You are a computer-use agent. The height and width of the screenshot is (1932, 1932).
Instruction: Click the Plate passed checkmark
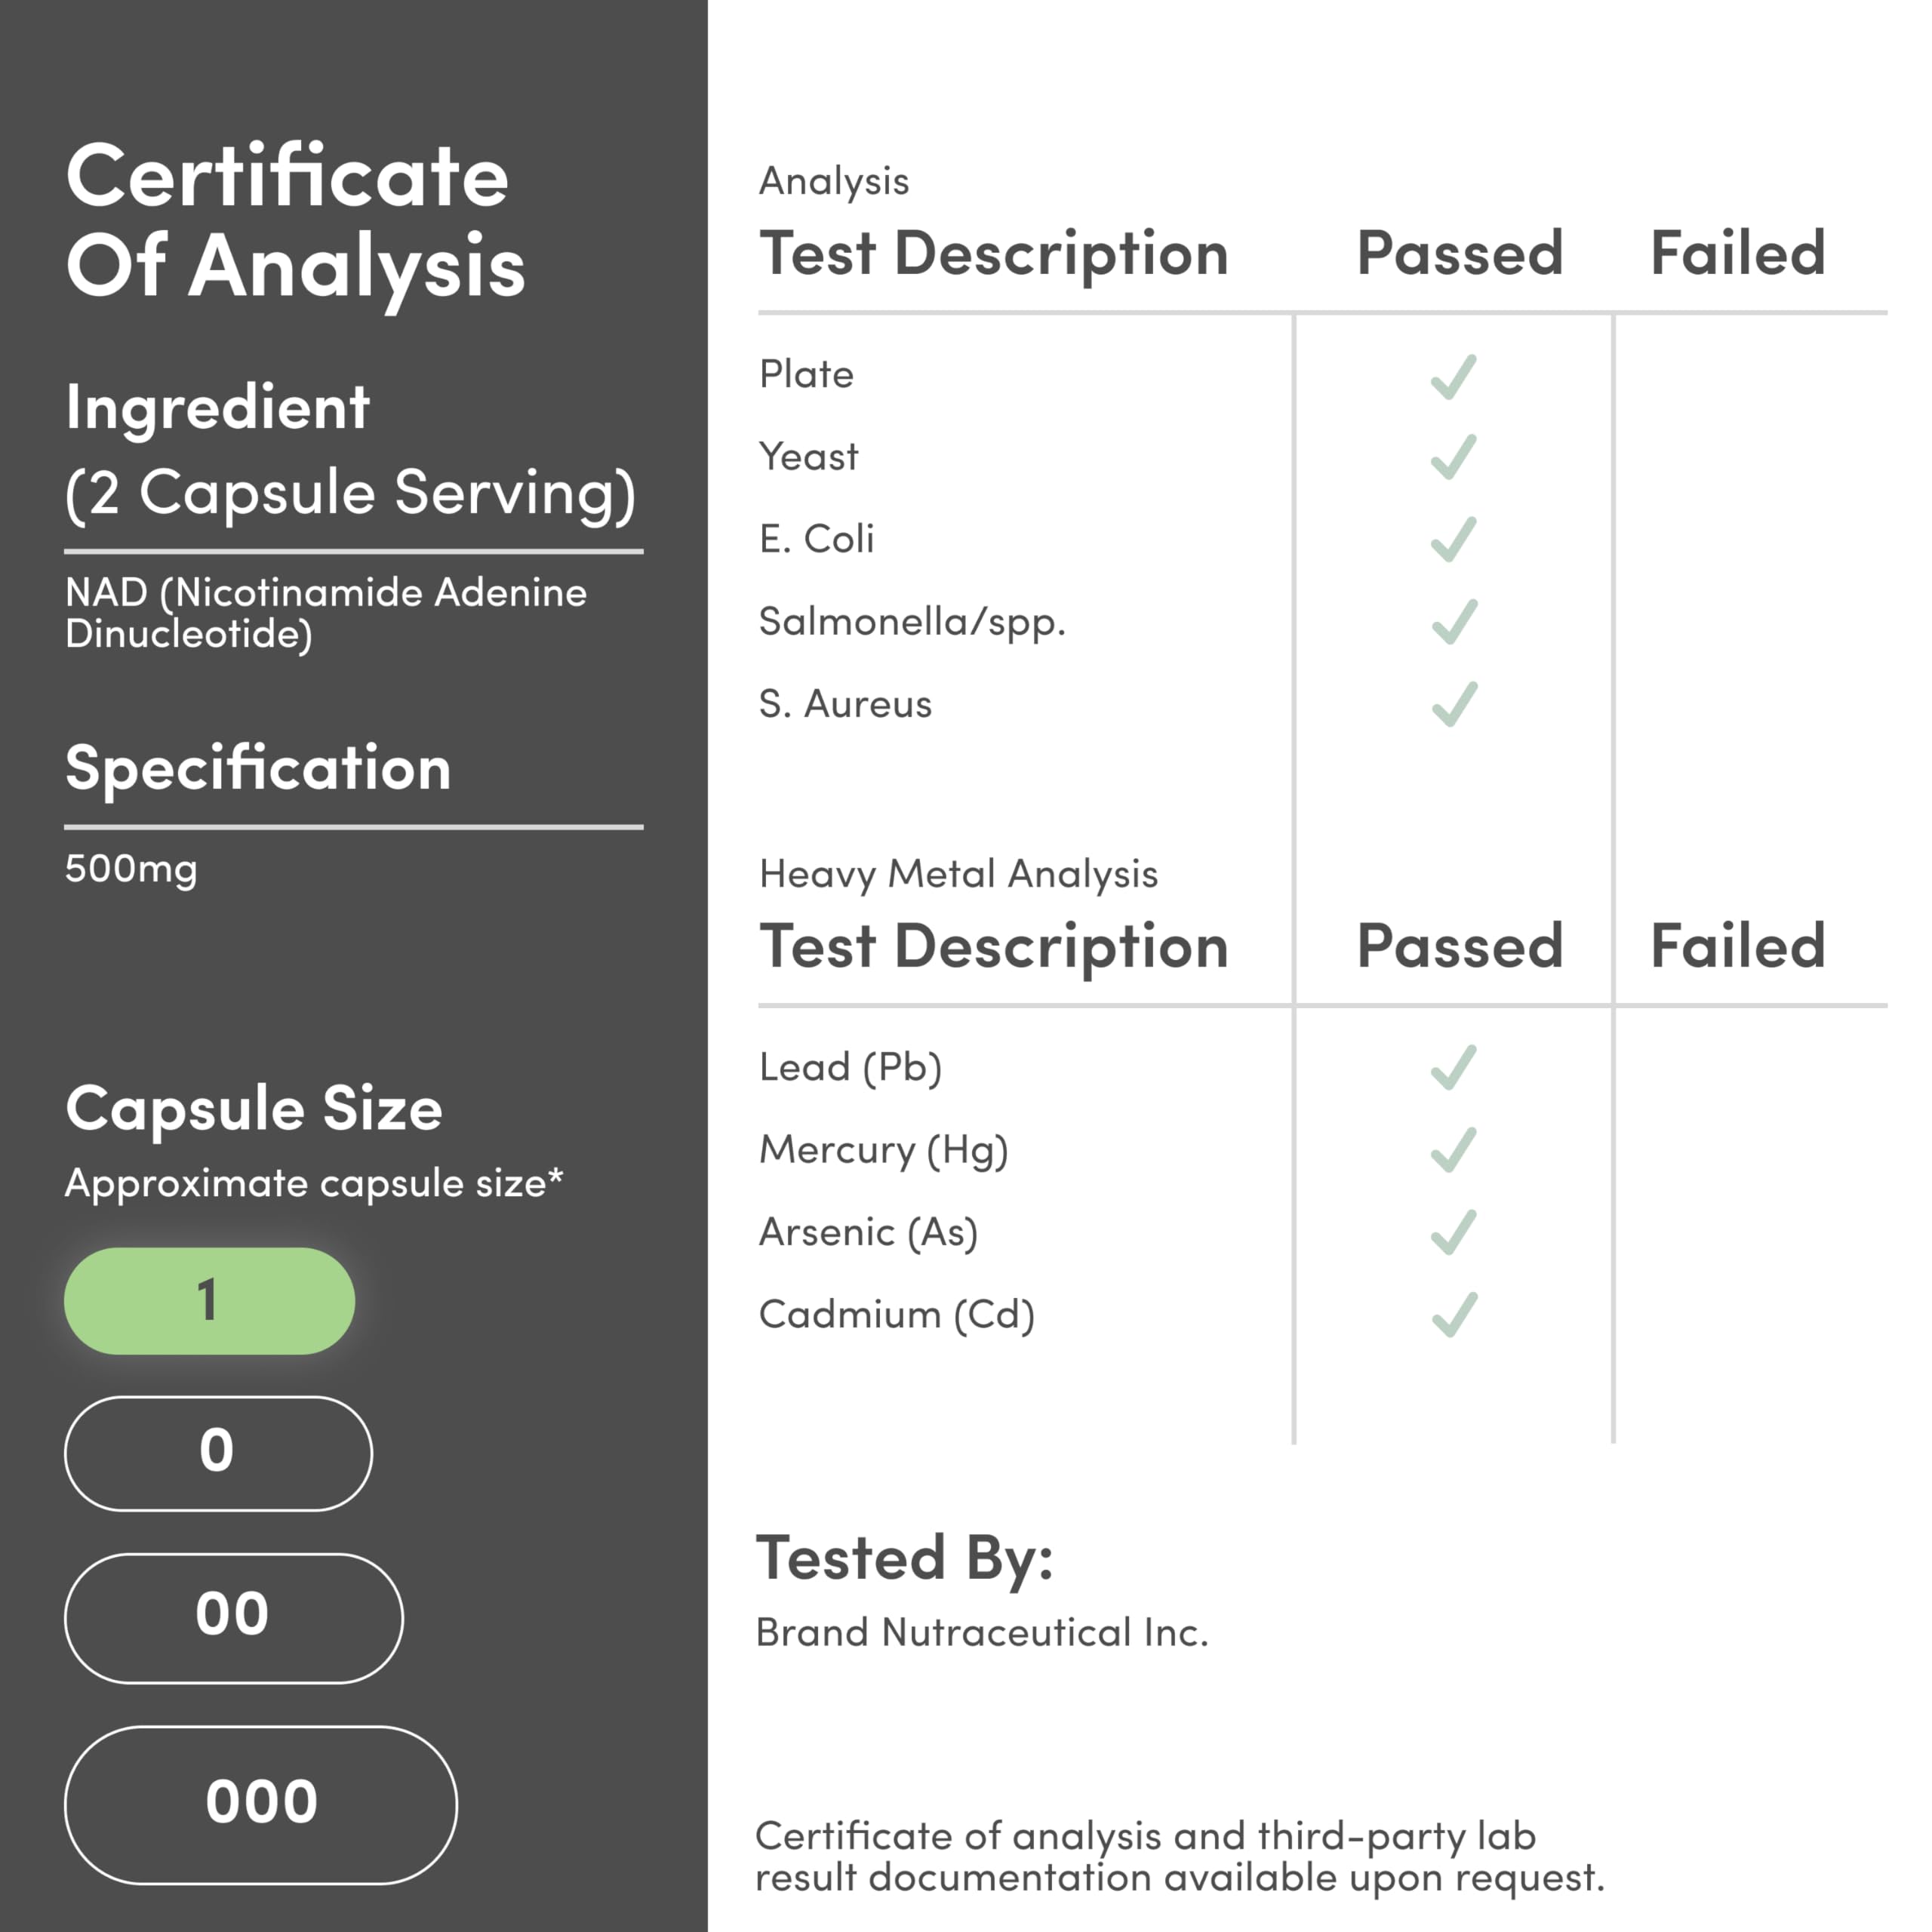click(1453, 377)
